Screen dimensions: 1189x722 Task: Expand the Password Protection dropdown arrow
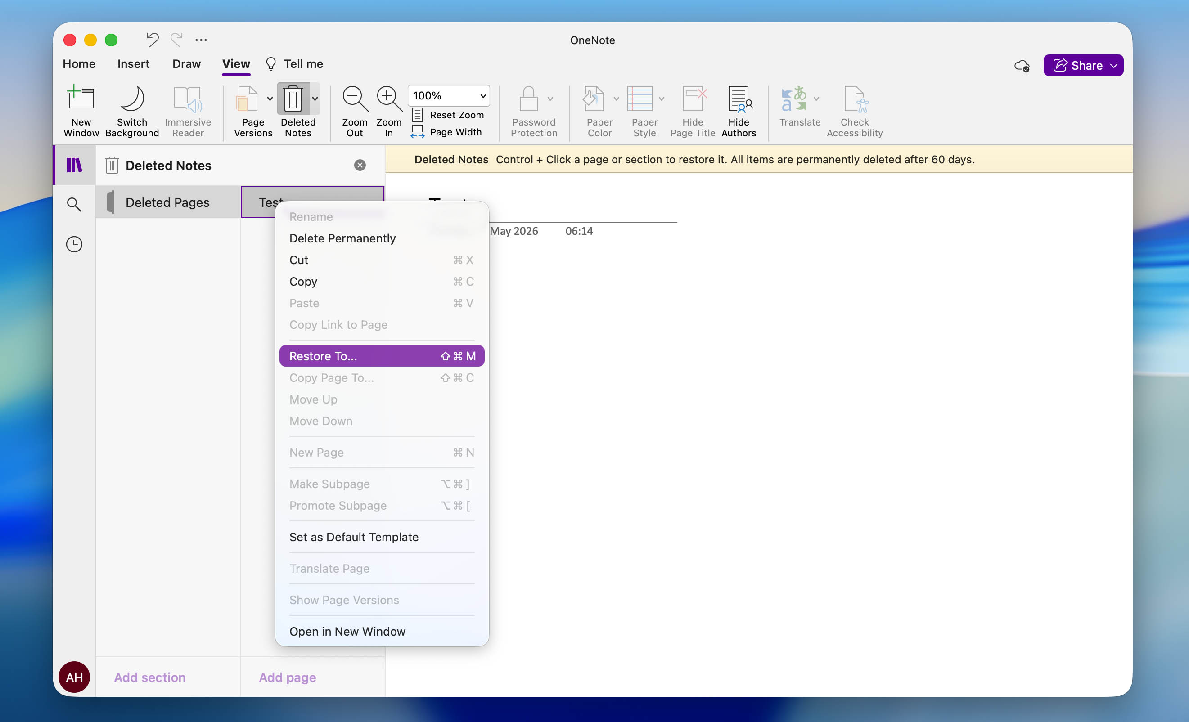pos(550,99)
